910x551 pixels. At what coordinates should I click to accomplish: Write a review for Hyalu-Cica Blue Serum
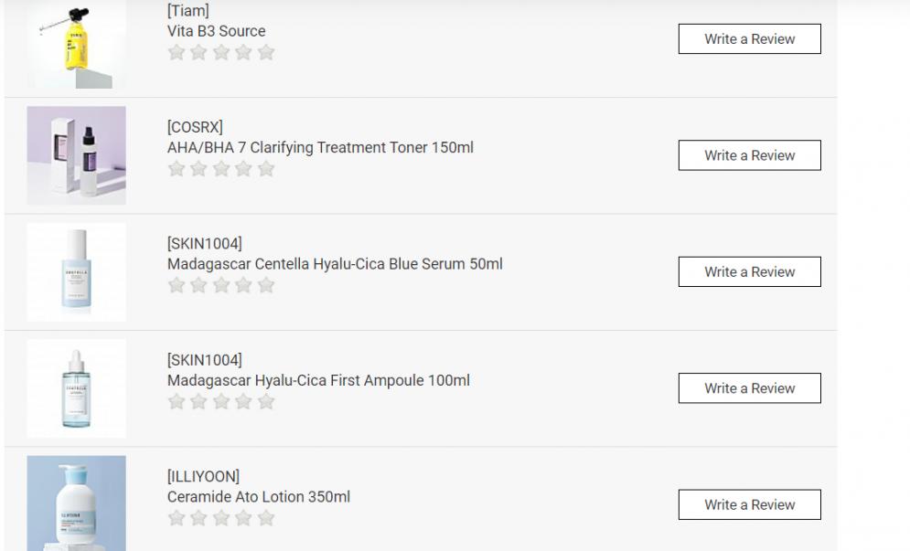point(749,271)
